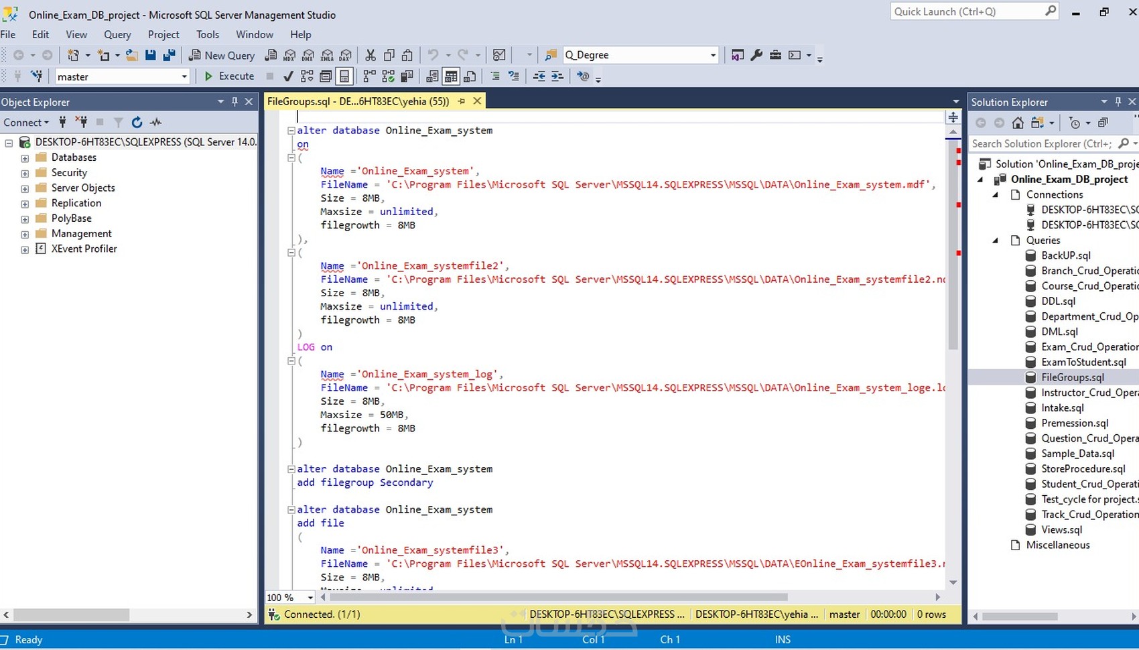1139x650 pixels.
Task: Open BackUP.sql in Solution Explorer
Action: click(x=1066, y=255)
